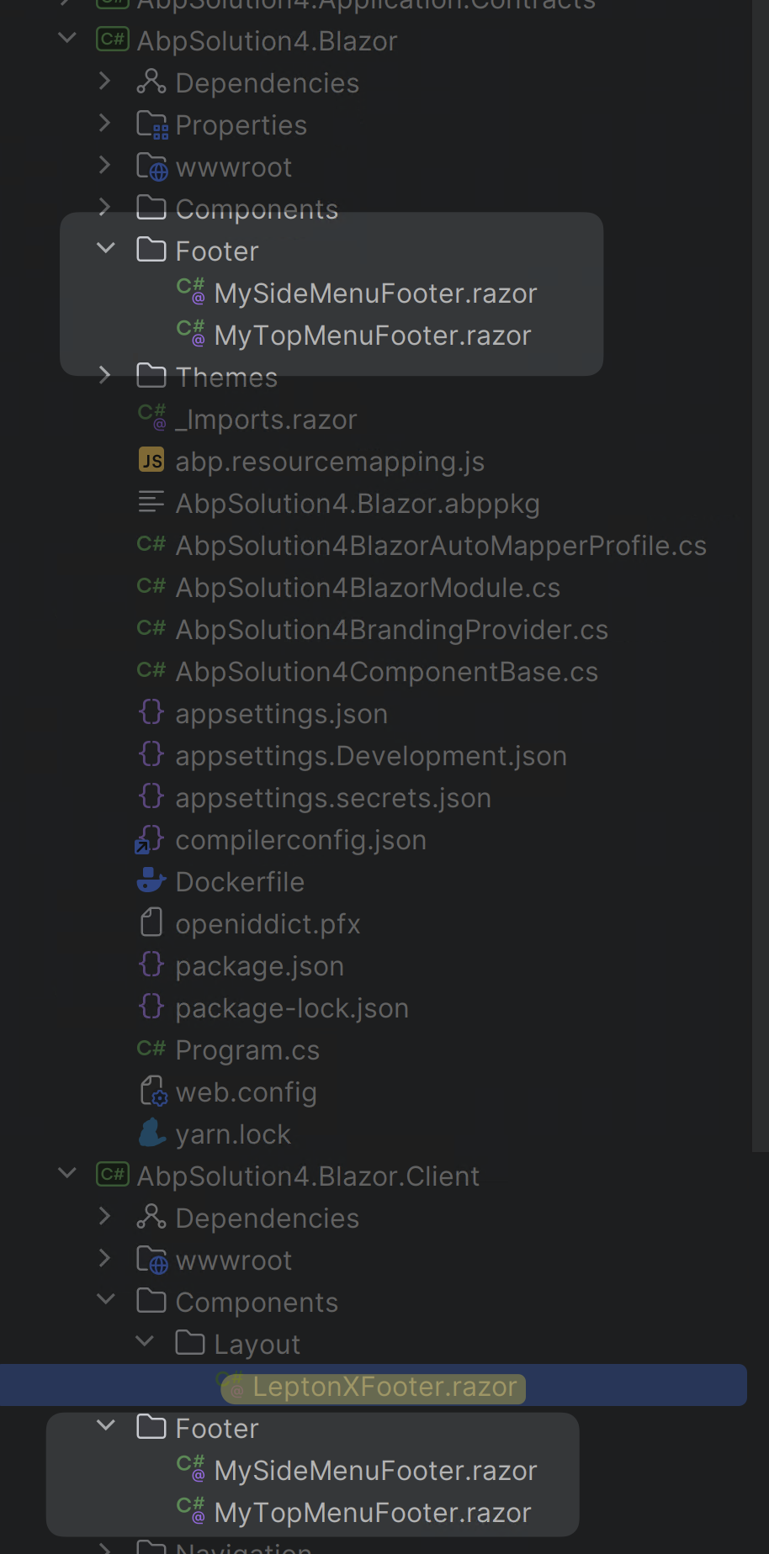This screenshot has height=1554, width=769.
Task: Expand the Properties folder
Action: coord(105,124)
